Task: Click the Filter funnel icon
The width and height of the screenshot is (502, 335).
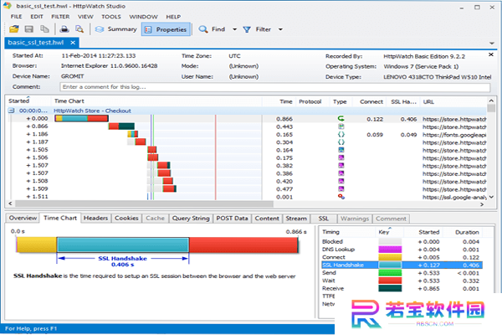Action: tap(247, 29)
